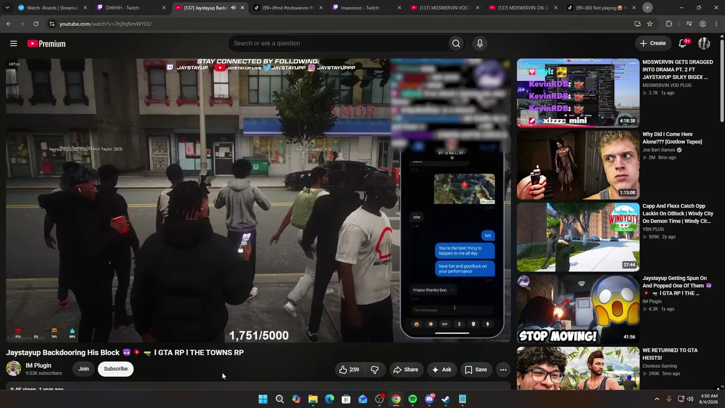
Task: Open Chrome tab search dropdown
Action: point(7,8)
